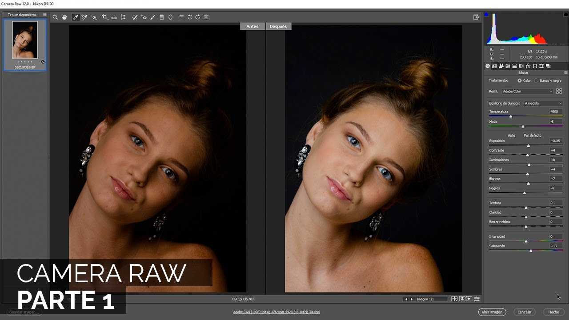This screenshot has height=320, width=569.
Task: Rotate image clockwise
Action: 198,17
